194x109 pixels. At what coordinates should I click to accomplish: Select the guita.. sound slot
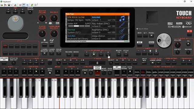pyautogui.click(x=155, y=73)
